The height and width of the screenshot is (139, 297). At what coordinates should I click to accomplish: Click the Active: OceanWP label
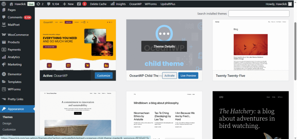pos(55,76)
